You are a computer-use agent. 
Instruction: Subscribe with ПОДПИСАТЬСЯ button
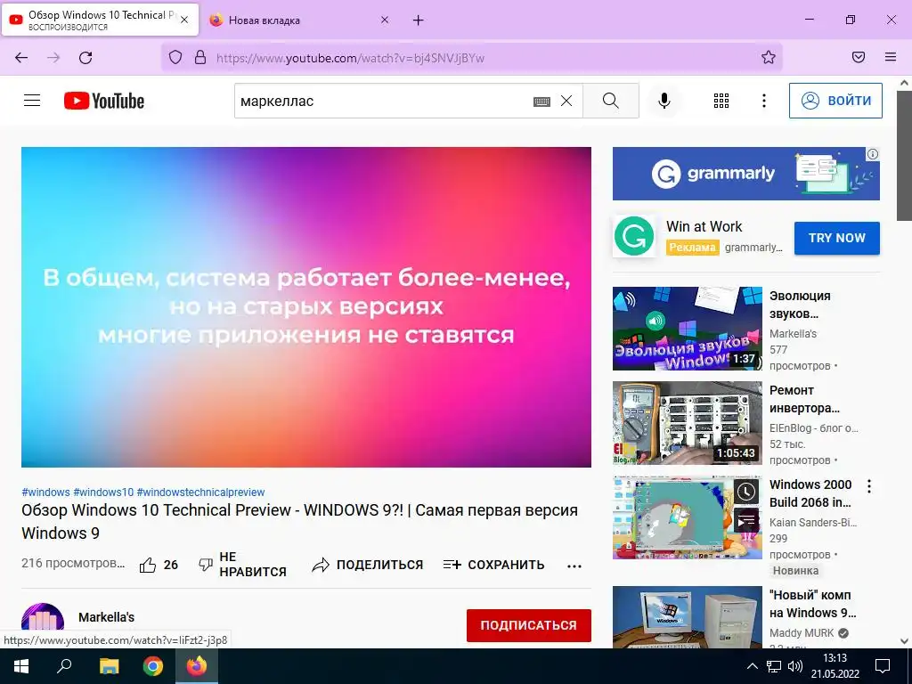coord(529,625)
